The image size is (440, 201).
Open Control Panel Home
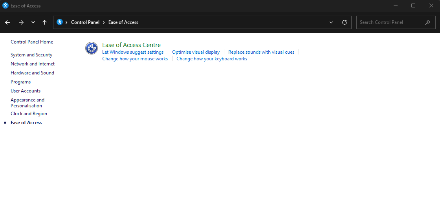(32, 42)
